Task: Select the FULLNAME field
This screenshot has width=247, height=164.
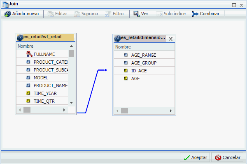Action: point(42,54)
